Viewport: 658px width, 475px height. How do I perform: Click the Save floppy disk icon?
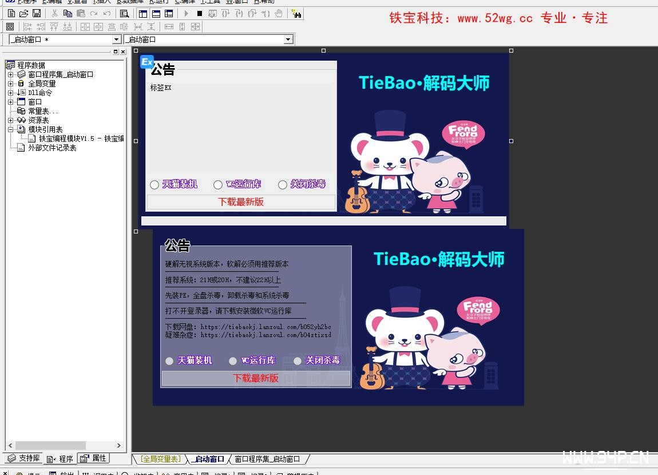point(37,13)
